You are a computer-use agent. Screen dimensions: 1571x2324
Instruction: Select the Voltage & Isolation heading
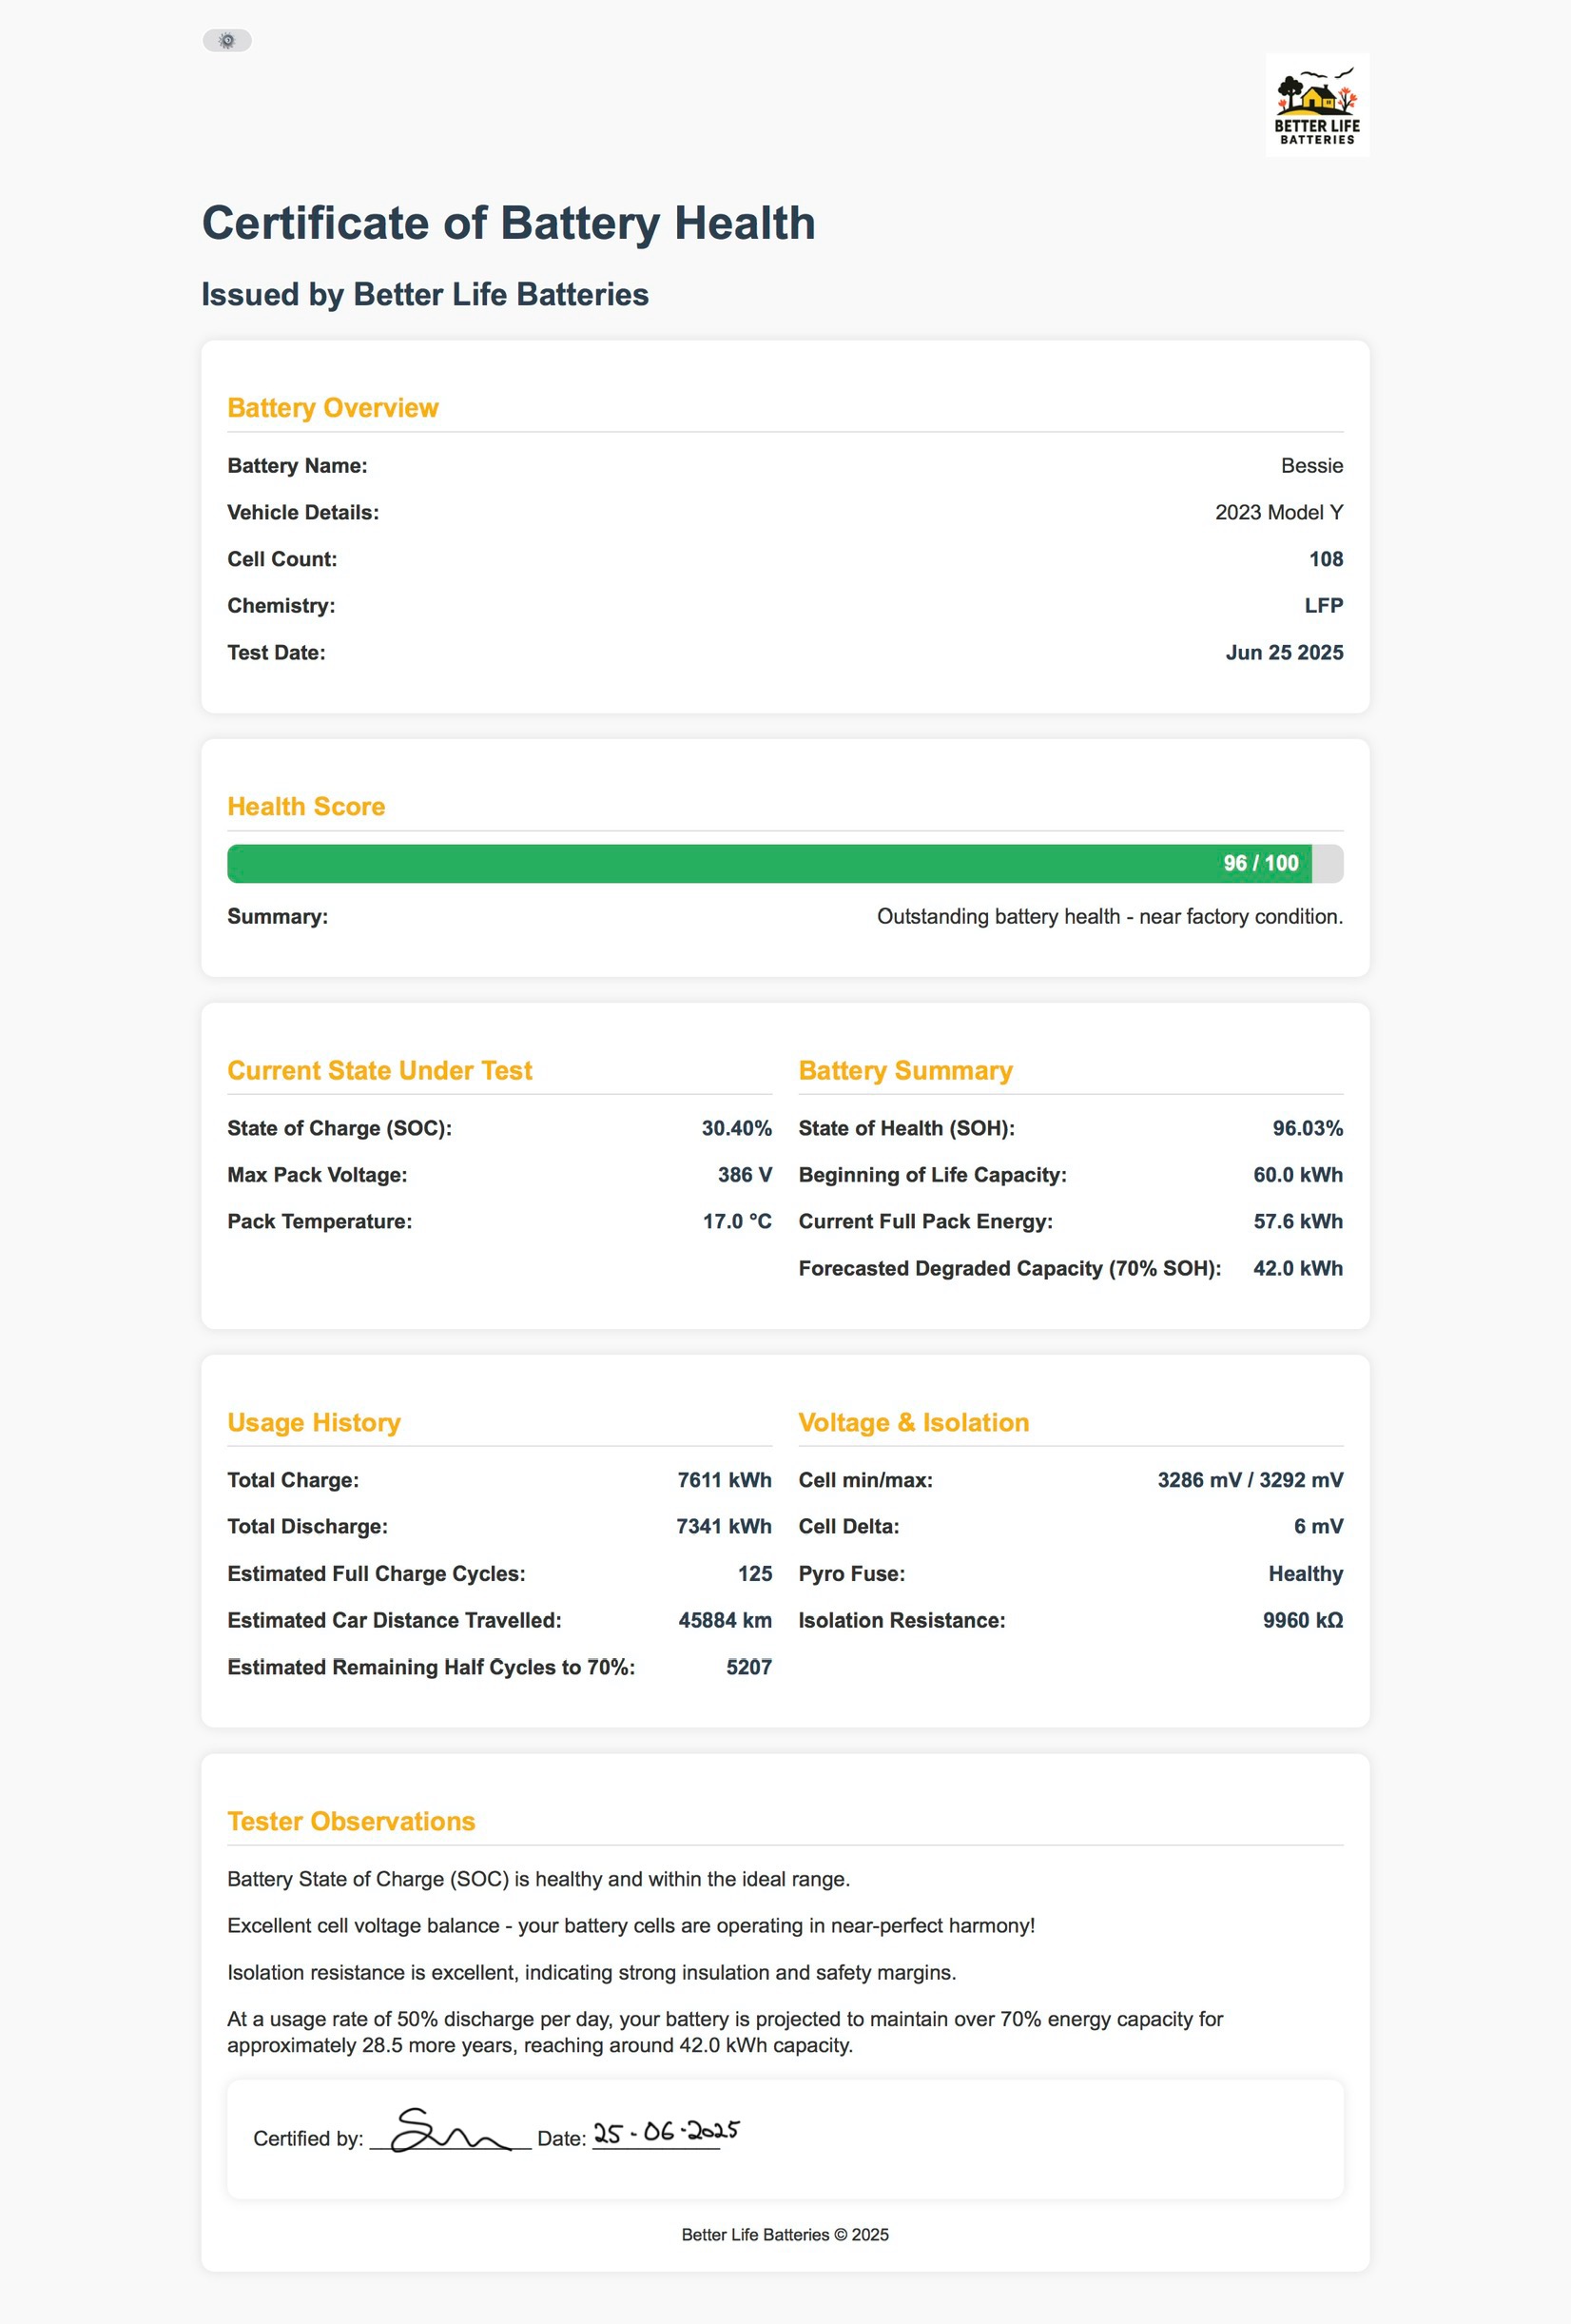coord(914,1422)
